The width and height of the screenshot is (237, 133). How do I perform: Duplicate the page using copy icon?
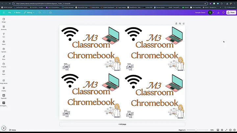pos(180,24)
